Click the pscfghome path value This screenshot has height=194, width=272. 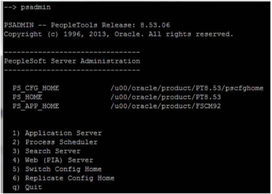tap(187, 88)
